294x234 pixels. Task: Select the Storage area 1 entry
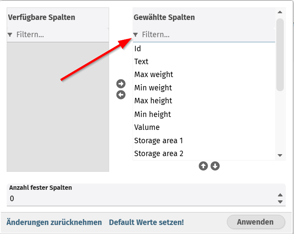(159, 140)
